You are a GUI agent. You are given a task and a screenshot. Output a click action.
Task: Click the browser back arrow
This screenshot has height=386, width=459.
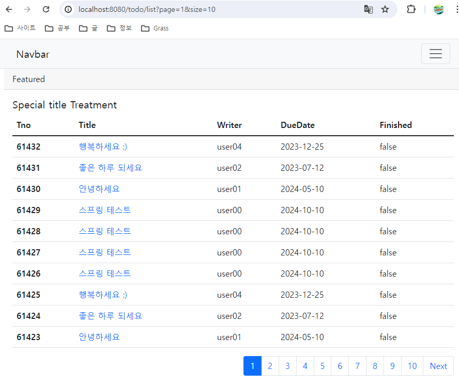click(x=9, y=9)
